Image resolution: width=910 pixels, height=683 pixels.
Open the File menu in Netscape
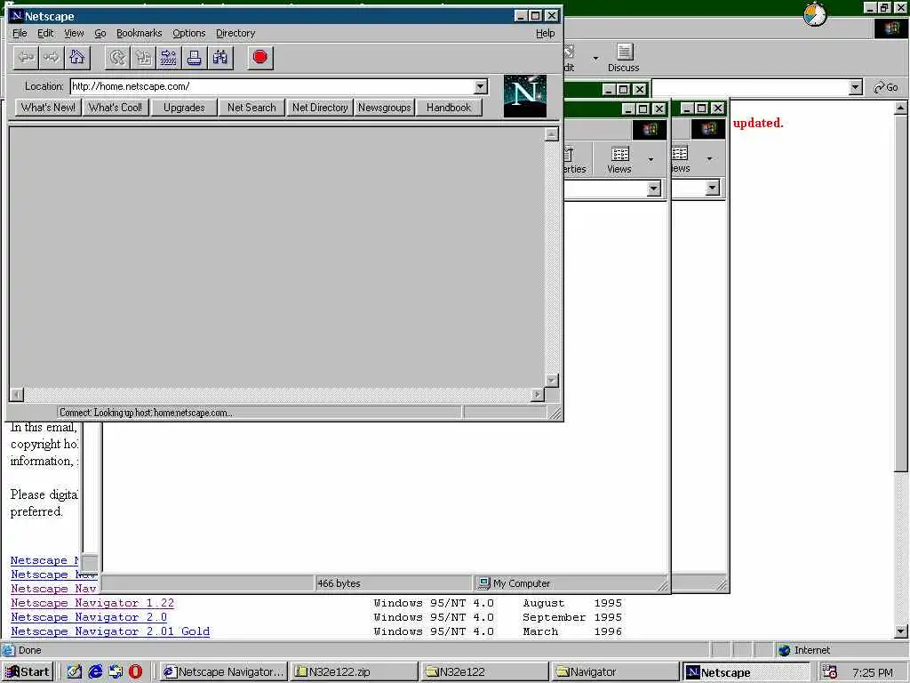[x=20, y=33]
